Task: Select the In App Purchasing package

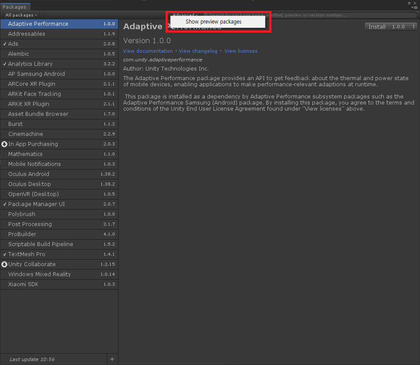Action: [59, 144]
